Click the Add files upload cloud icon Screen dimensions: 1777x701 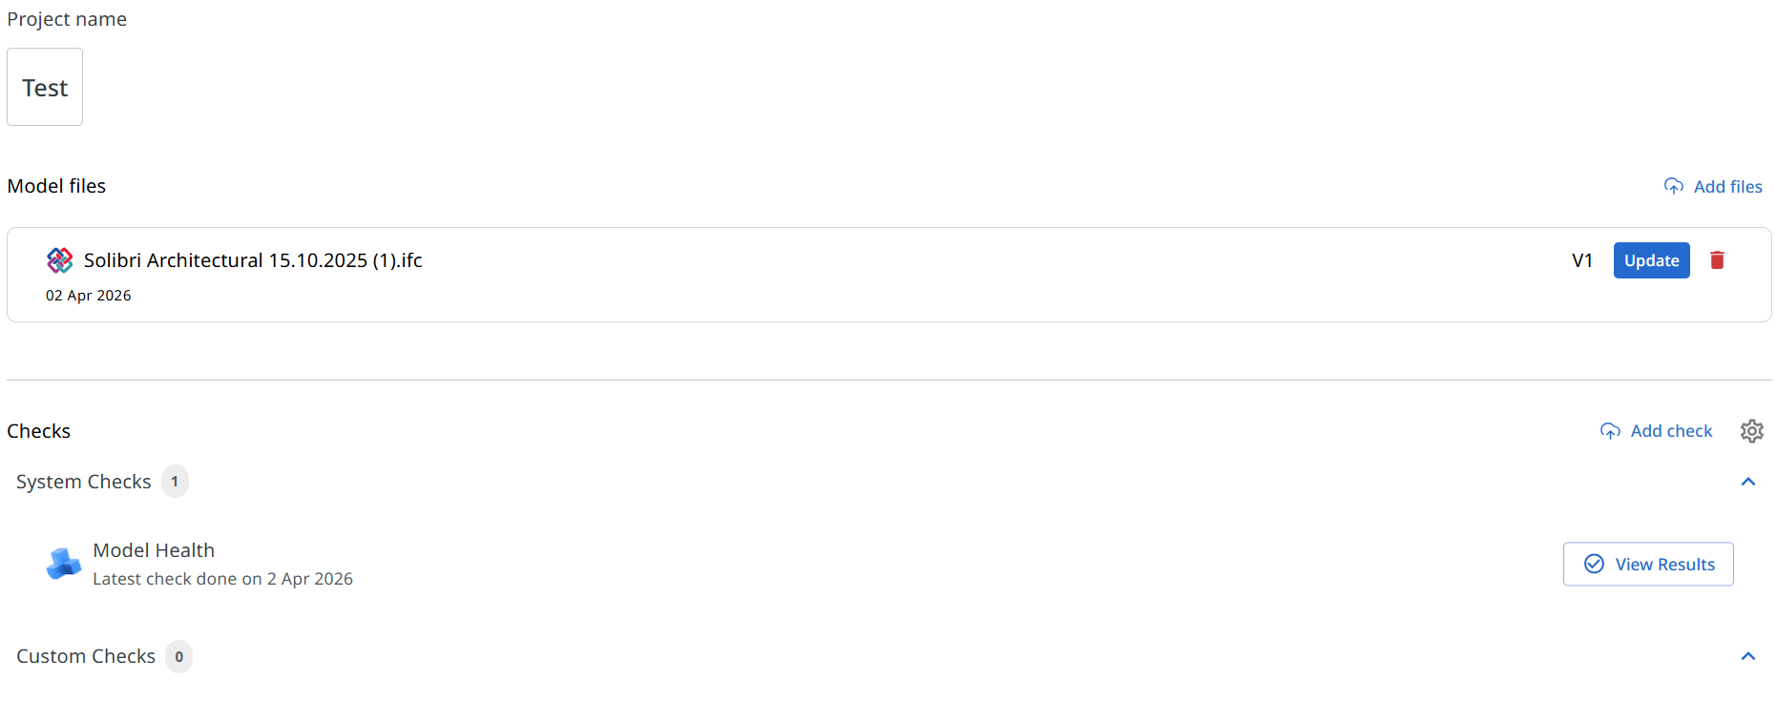click(1673, 186)
